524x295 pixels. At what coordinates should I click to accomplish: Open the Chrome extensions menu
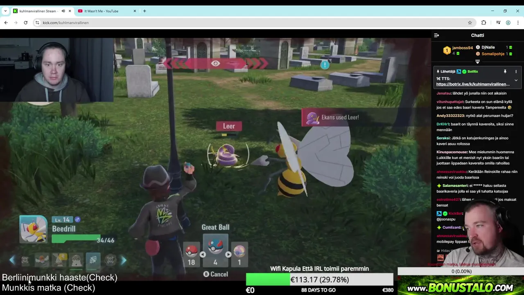(x=483, y=23)
